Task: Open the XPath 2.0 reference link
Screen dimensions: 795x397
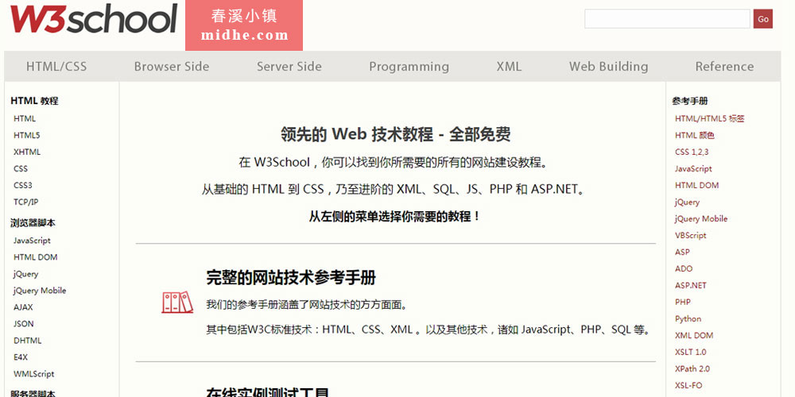Action: pyautogui.click(x=692, y=369)
